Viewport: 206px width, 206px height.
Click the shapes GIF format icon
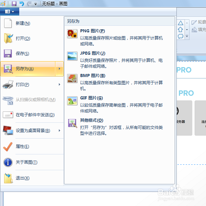pyautogui.click(x=72, y=101)
